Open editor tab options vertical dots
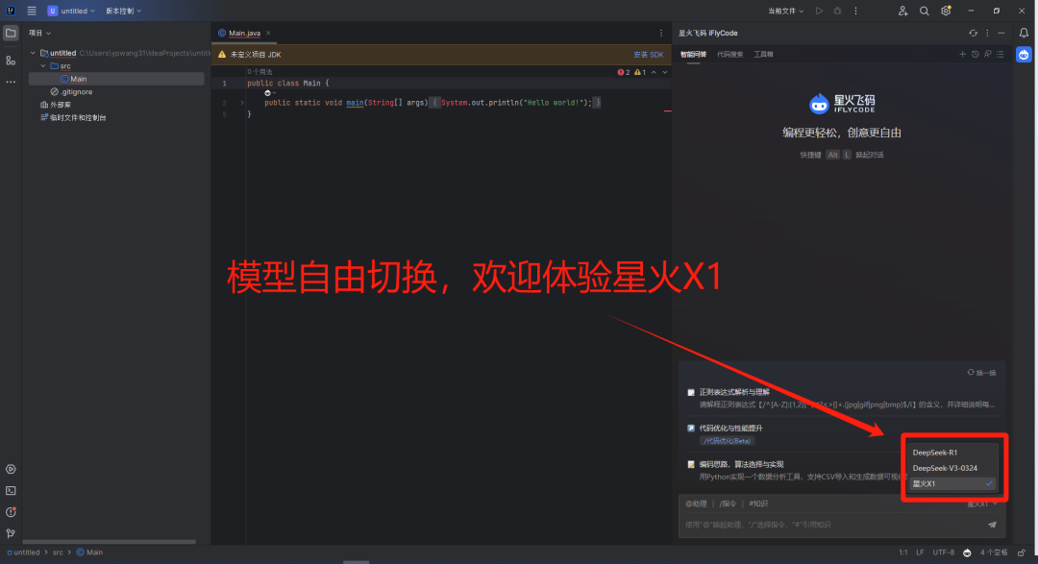The width and height of the screenshot is (1038, 564). click(x=660, y=33)
